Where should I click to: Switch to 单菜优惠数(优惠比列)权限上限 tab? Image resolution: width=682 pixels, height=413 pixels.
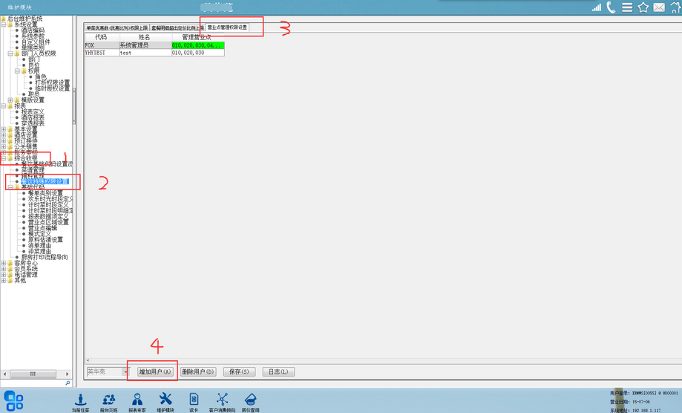(x=117, y=27)
